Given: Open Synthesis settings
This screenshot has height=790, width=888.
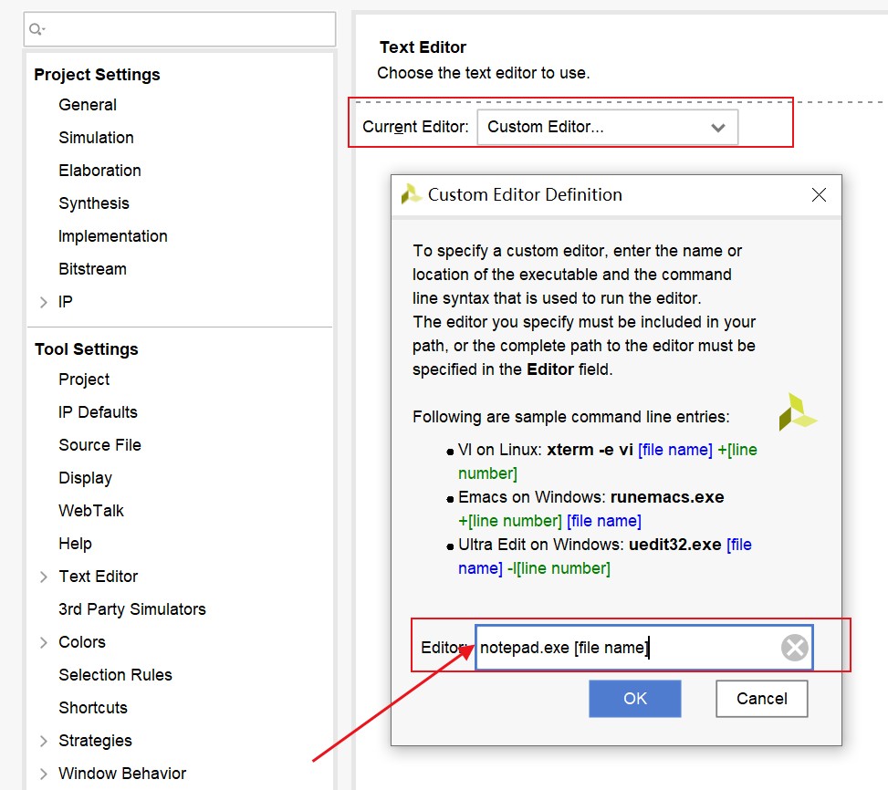Looking at the screenshot, I should tap(93, 203).
